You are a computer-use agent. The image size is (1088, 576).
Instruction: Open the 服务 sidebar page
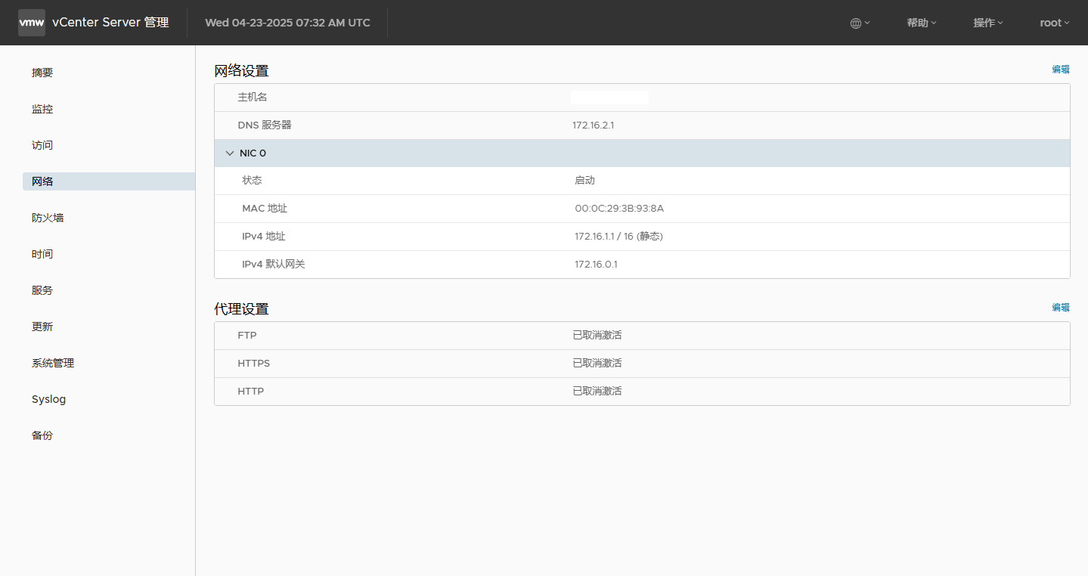[42, 290]
